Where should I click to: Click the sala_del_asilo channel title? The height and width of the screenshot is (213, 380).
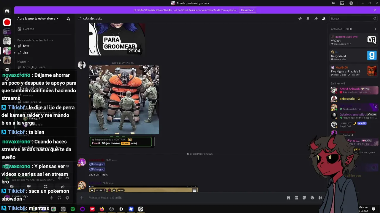point(93,18)
